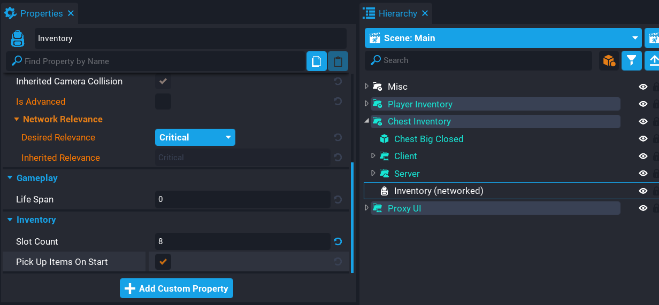Open the Scene: Main dropdown
This screenshot has width=659, height=305.
503,38
